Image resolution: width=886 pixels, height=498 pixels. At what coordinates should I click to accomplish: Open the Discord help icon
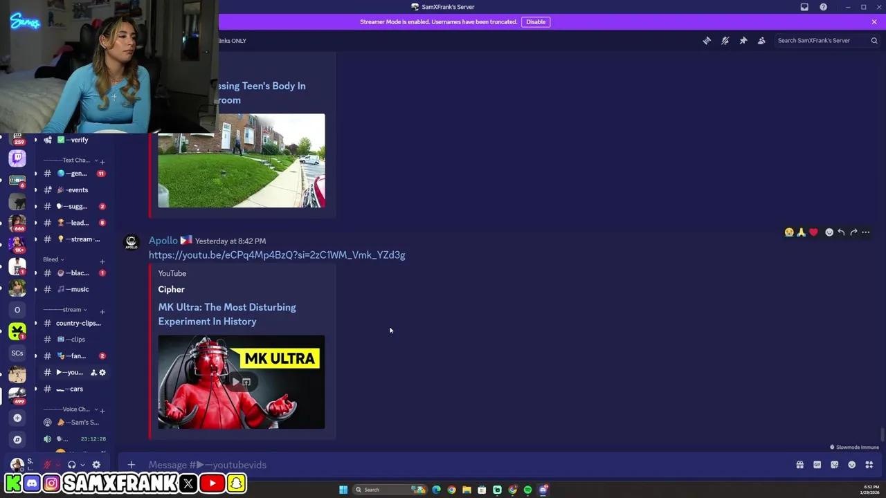[823, 7]
